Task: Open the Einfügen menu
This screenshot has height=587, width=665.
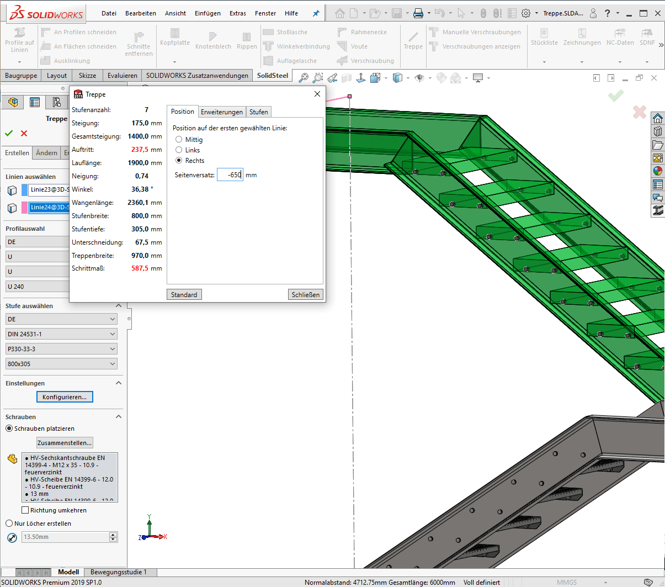Action: (208, 13)
